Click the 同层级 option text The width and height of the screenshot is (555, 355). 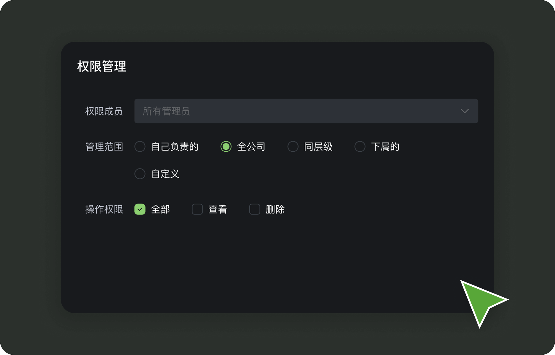(318, 147)
